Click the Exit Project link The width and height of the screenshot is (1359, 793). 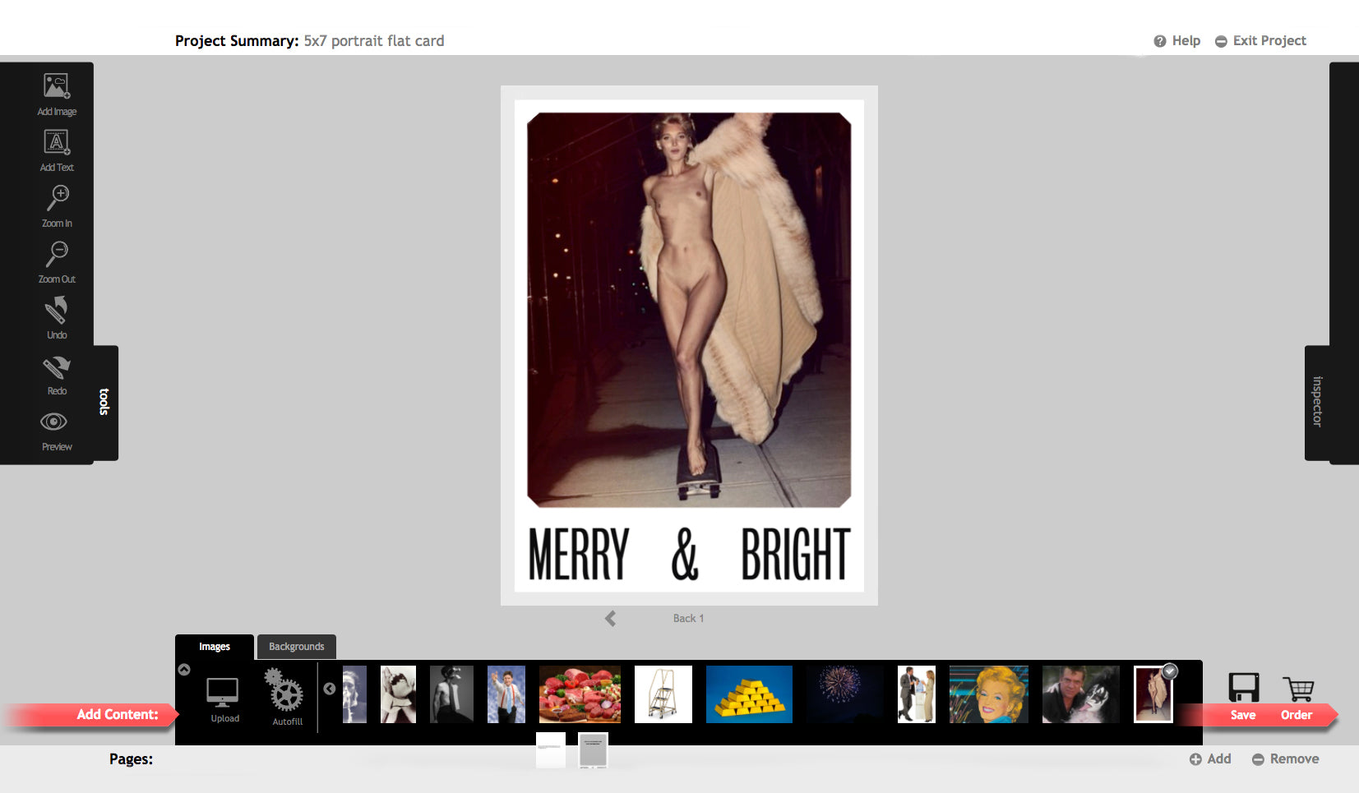[1260, 41]
